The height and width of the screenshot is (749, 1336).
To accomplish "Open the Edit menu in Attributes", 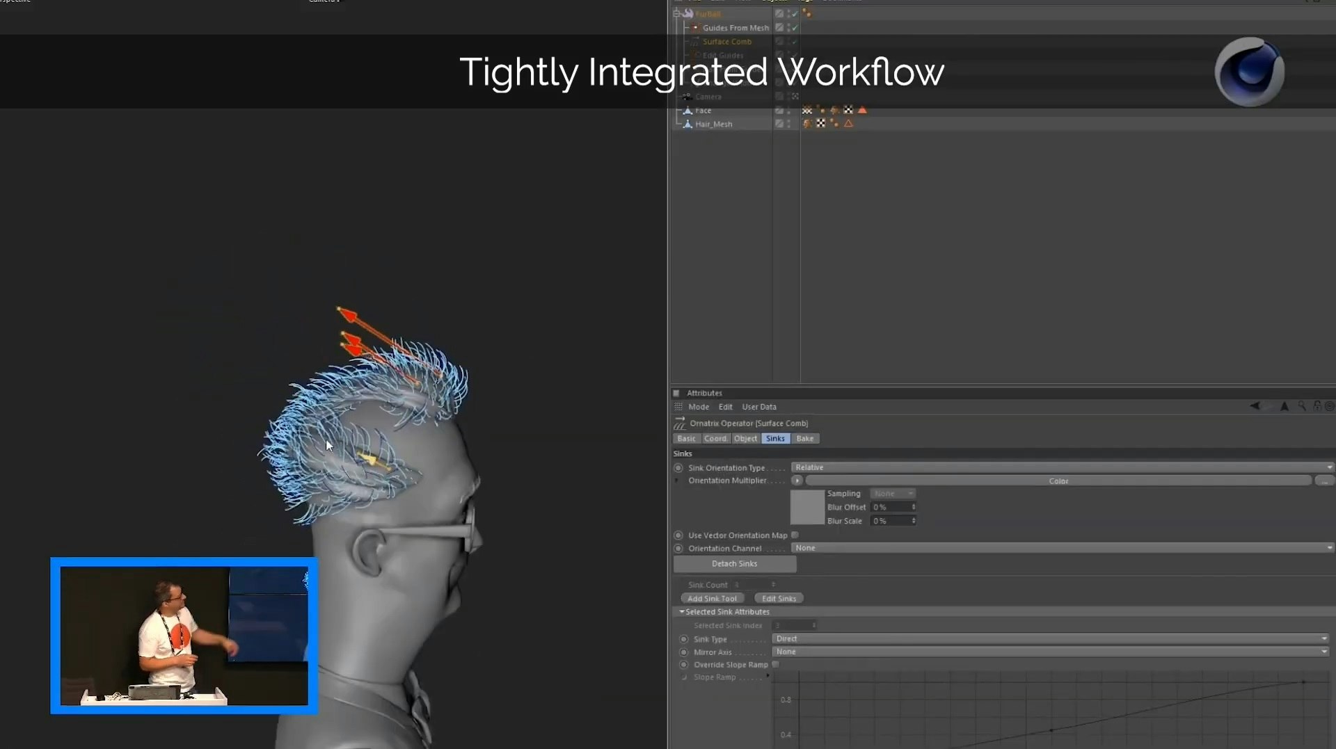I will [726, 407].
